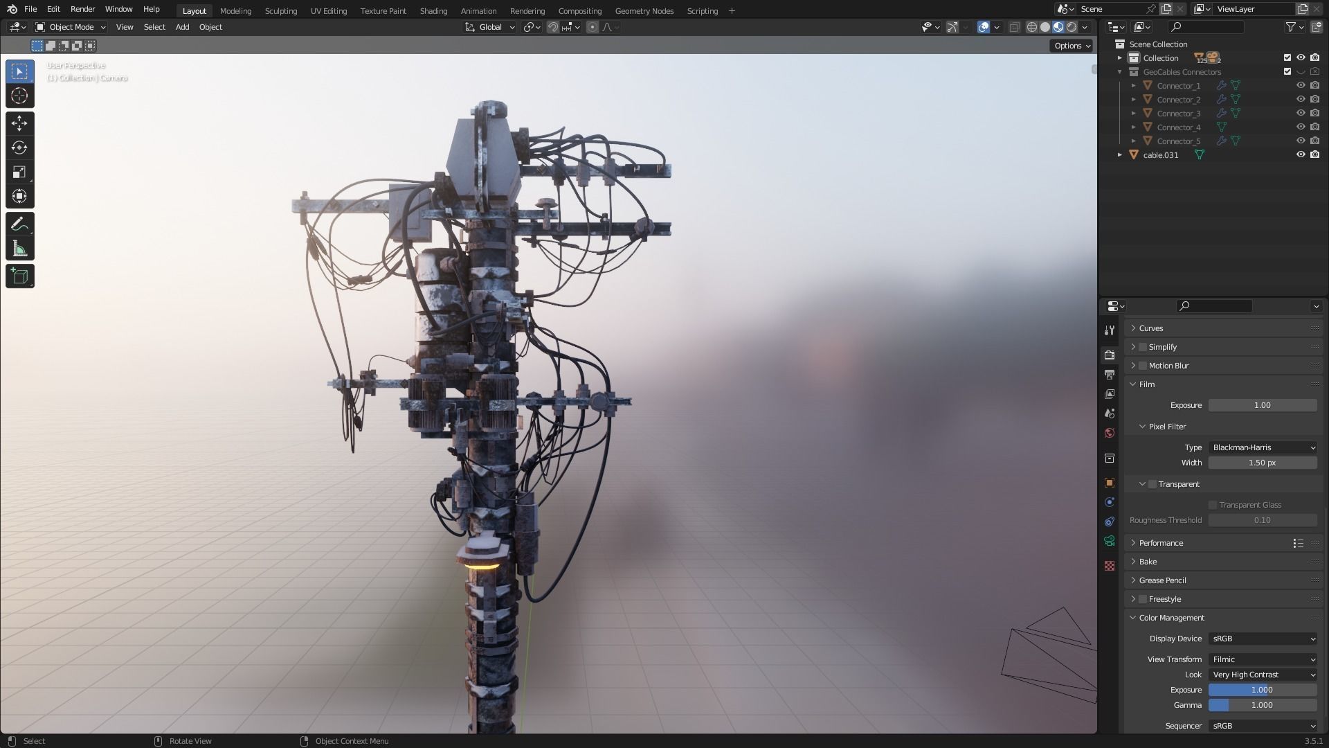Screen dimensions: 1329x748
Task: Pick the Add Cube tool
Action: tap(19, 276)
